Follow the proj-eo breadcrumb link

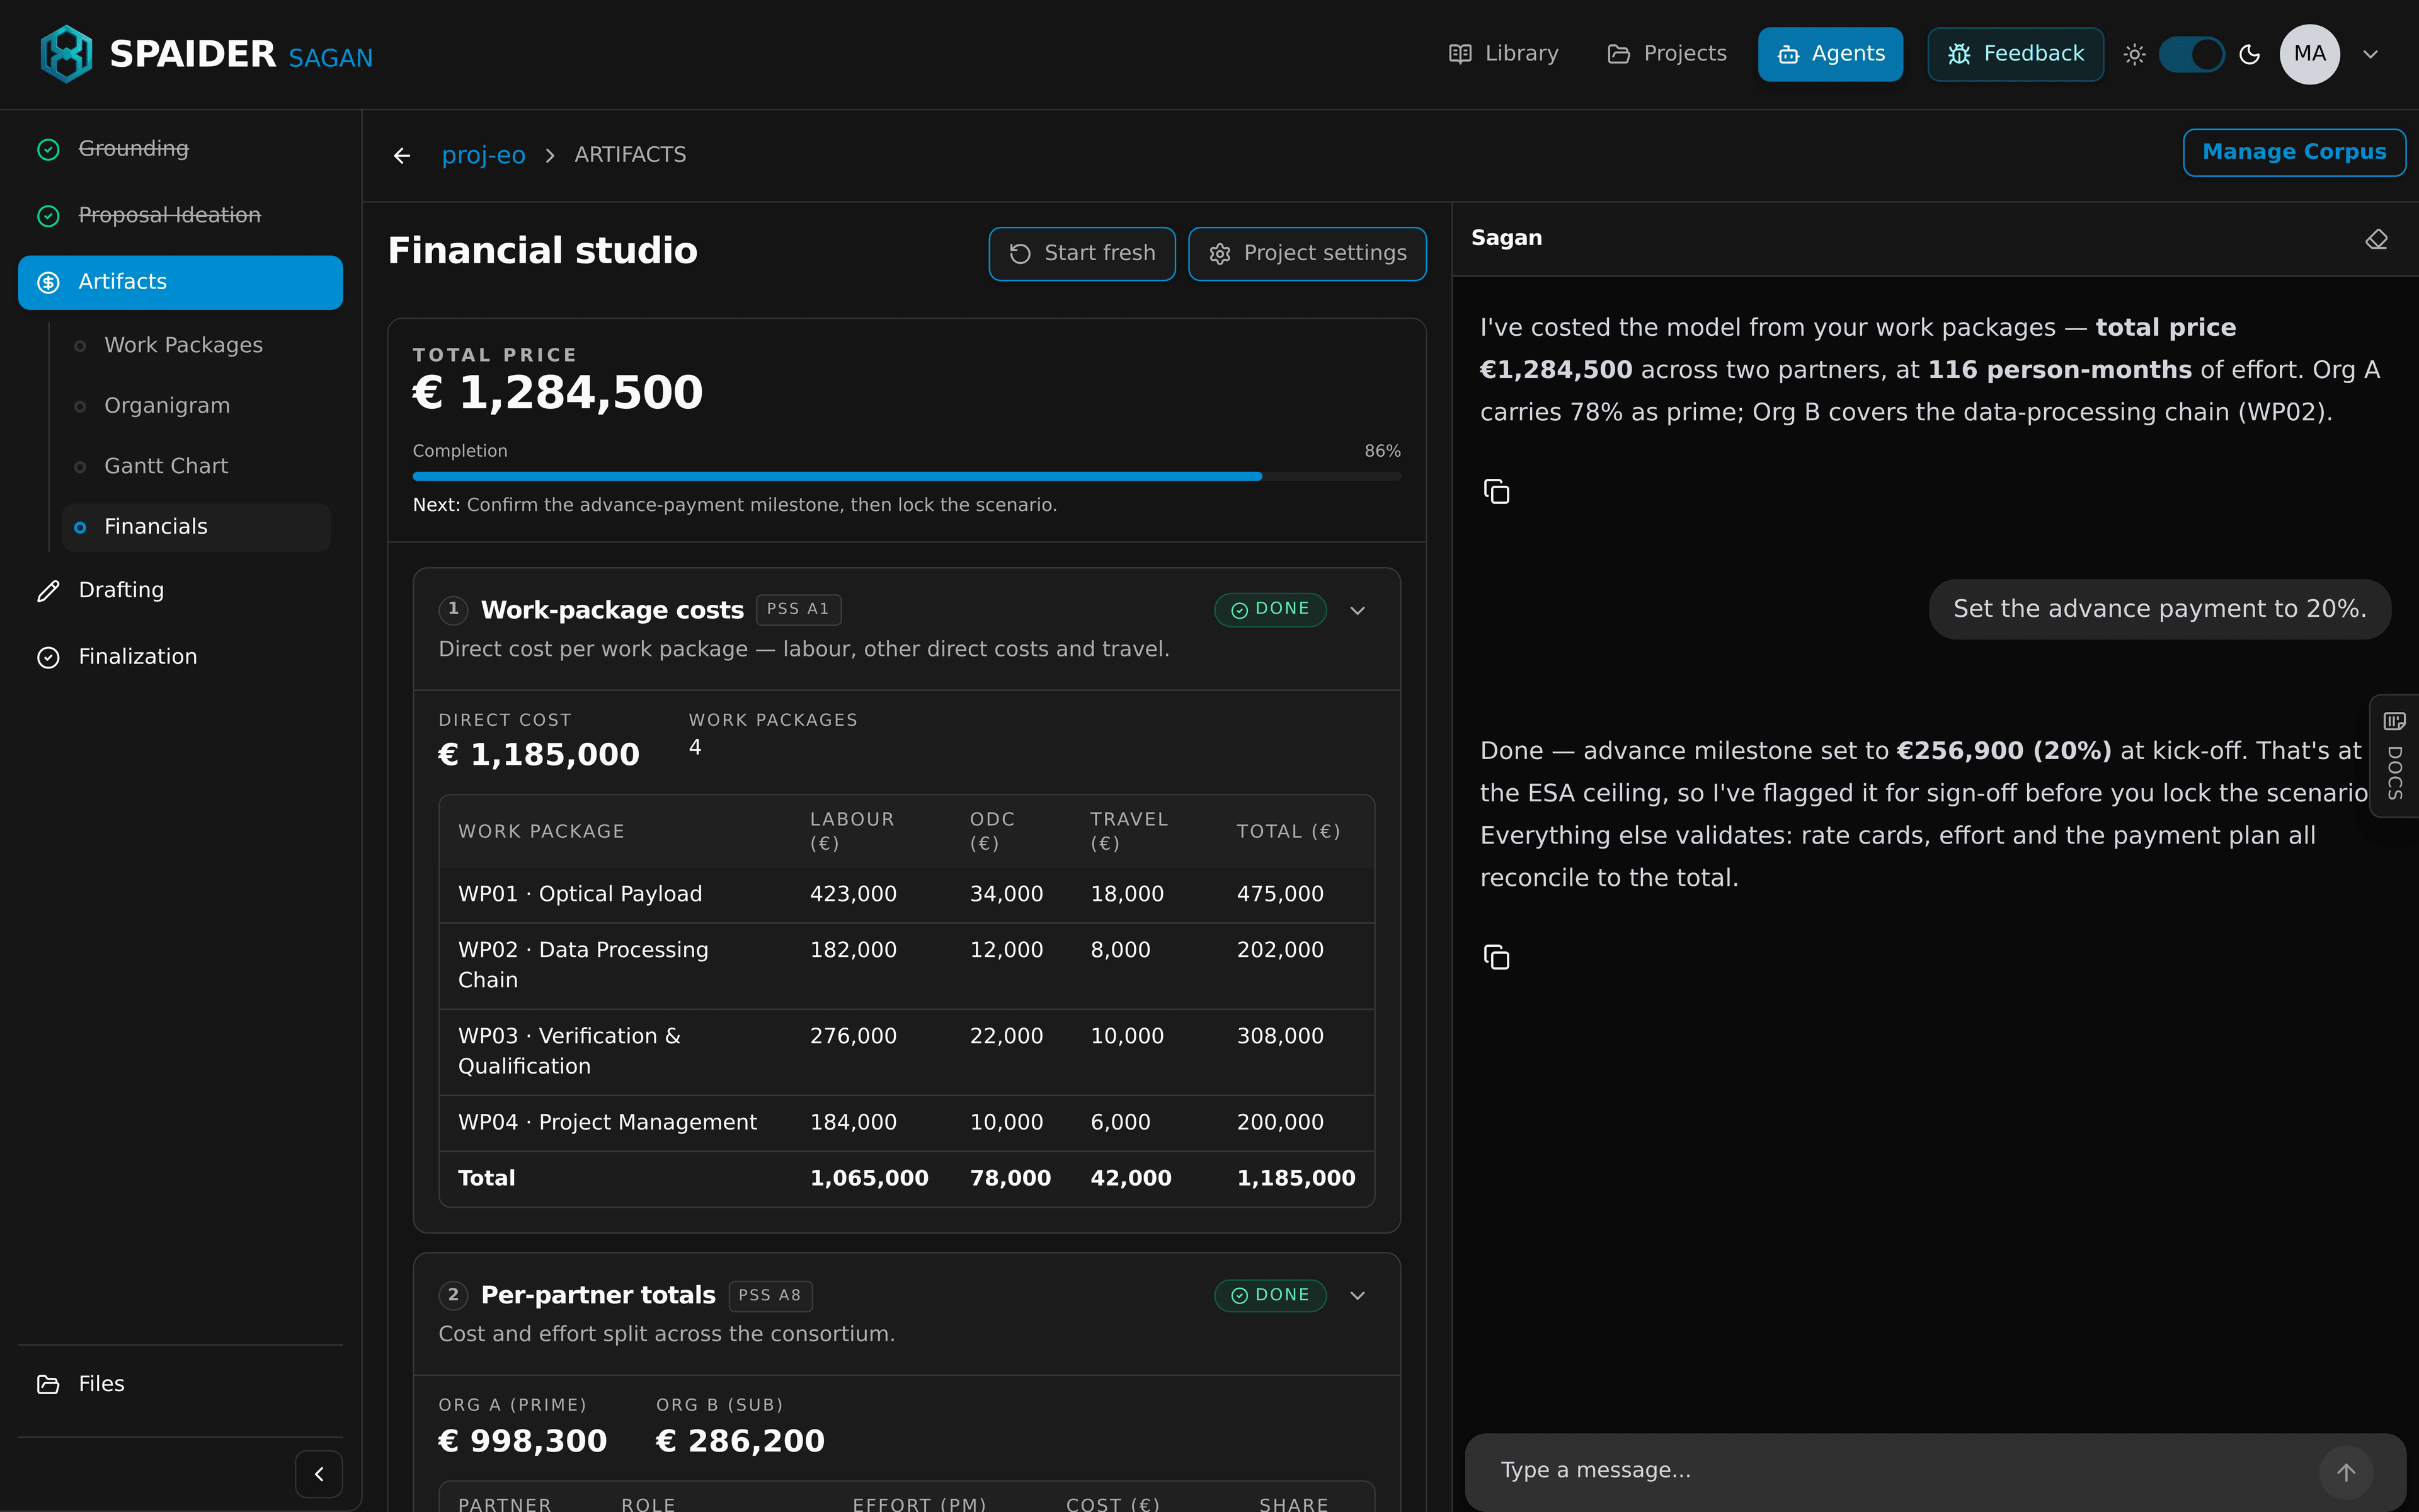pyautogui.click(x=483, y=155)
